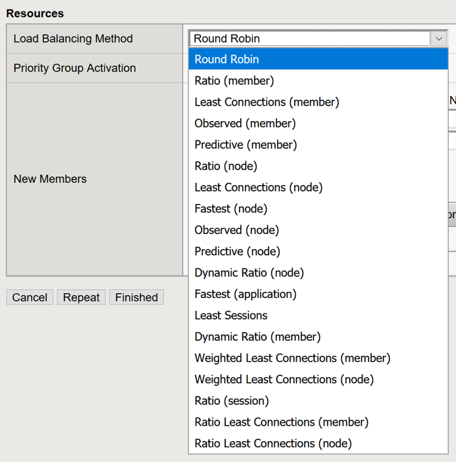Select Ratio (session) option
Viewport: 456px width, 462px height.
click(231, 401)
